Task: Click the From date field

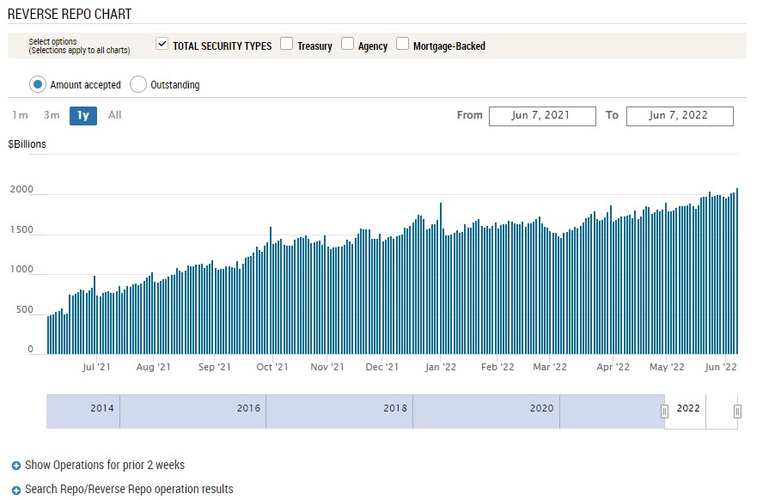Action: pos(541,116)
